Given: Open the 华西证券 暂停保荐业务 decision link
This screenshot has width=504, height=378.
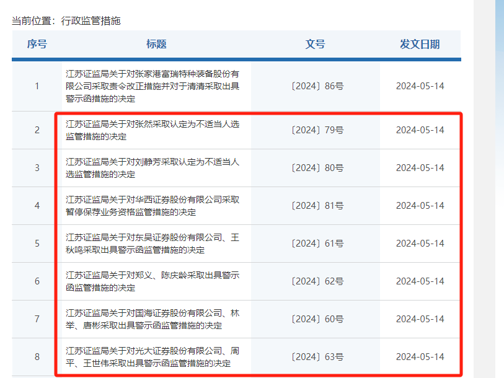Looking at the screenshot, I should tap(153, 206).
